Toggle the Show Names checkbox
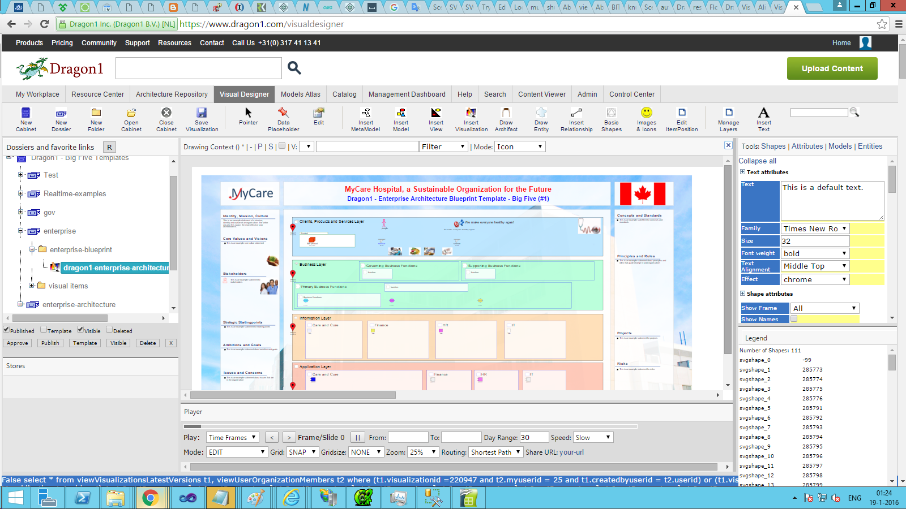 click(795, 318)
